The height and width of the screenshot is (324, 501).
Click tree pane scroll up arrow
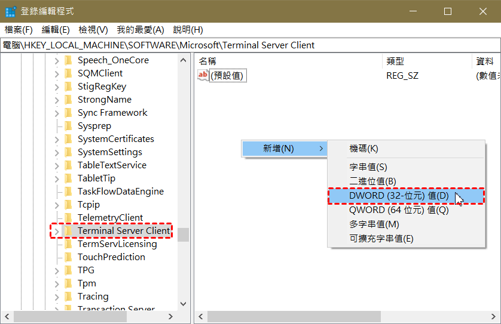tap(183, 60)
